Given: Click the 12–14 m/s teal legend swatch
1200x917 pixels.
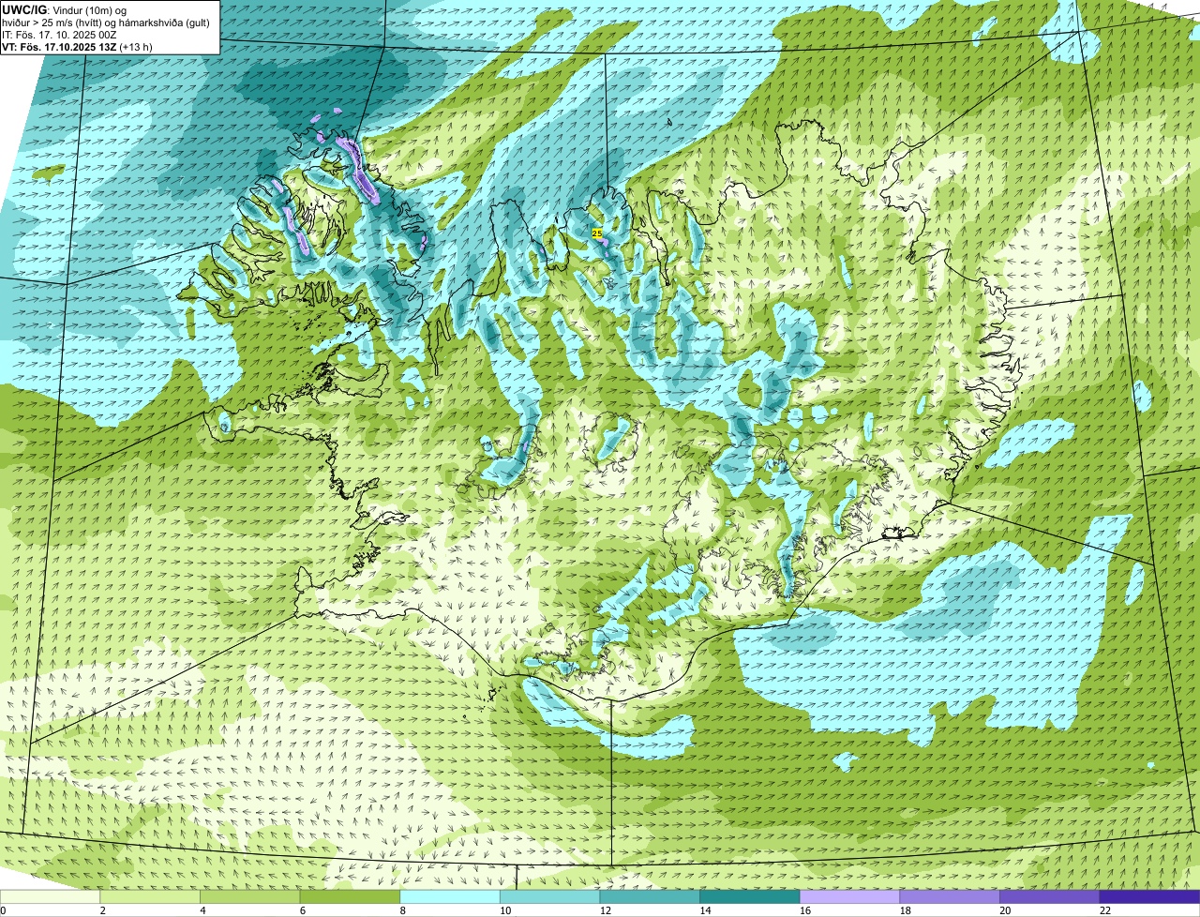Looking at the screenshot, I should point(650,897).
